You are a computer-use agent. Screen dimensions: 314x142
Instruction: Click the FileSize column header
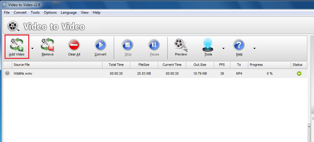pos(144,65)
